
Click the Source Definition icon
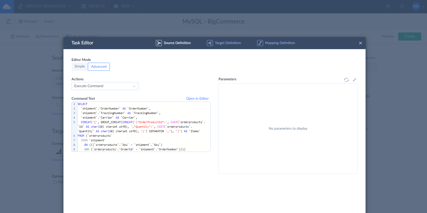[159, 43]
